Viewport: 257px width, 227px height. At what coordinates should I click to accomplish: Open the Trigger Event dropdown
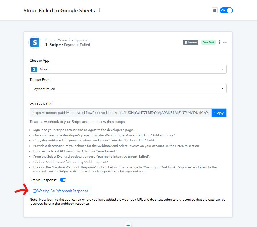point(128,89)
